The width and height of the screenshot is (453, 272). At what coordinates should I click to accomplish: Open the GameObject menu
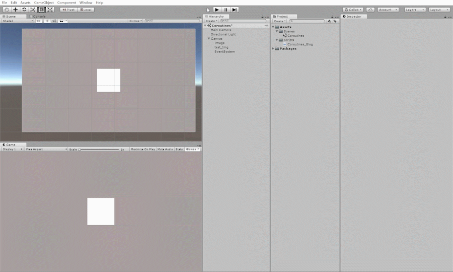[44, 3]
